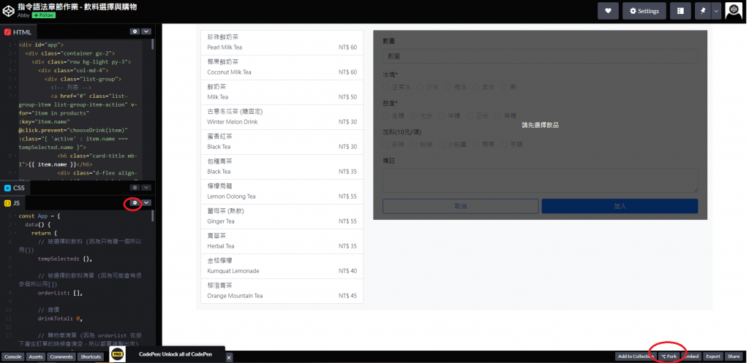Pin this pen with the pushpin icon

click(x=703, y=11)
